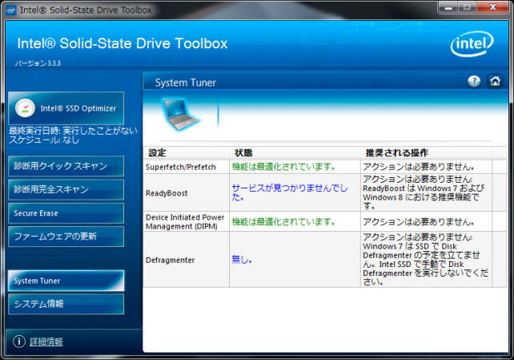The image size is (514, 360).
Task: Click the SSD Optimizer gauge icon
Action: 25,108
